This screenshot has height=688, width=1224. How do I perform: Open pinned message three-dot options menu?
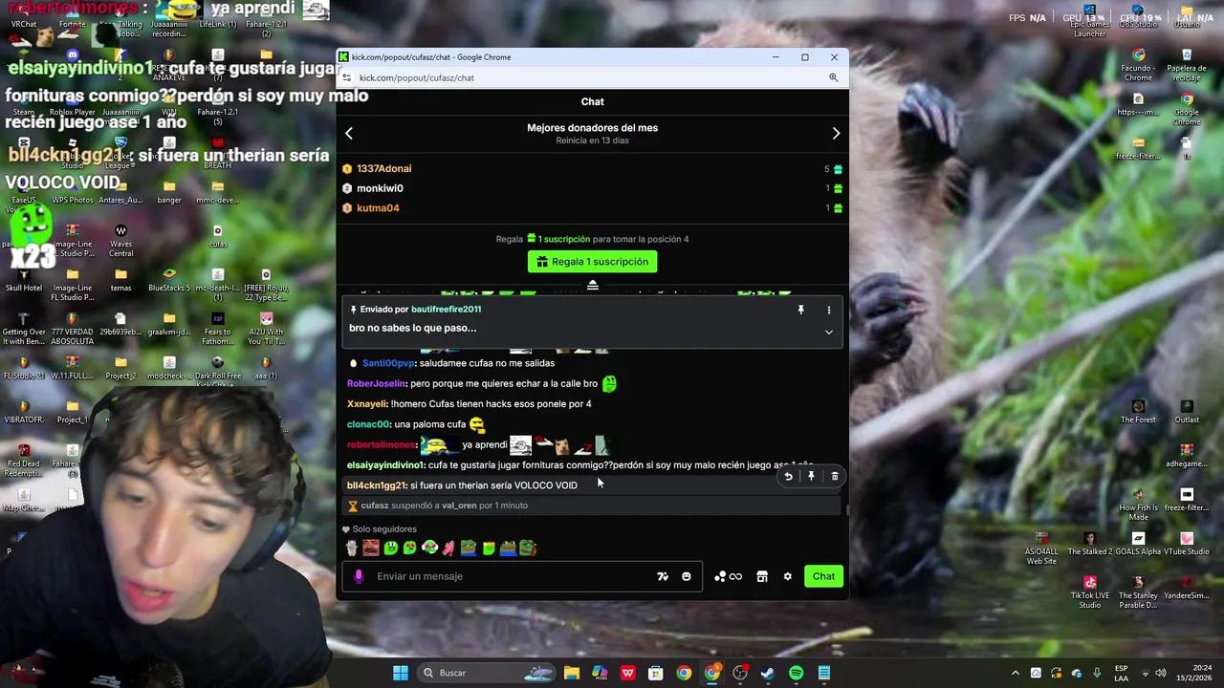click(829, 310)
